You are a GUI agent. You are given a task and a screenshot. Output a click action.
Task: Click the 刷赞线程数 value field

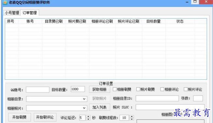[x=125, y=118]
